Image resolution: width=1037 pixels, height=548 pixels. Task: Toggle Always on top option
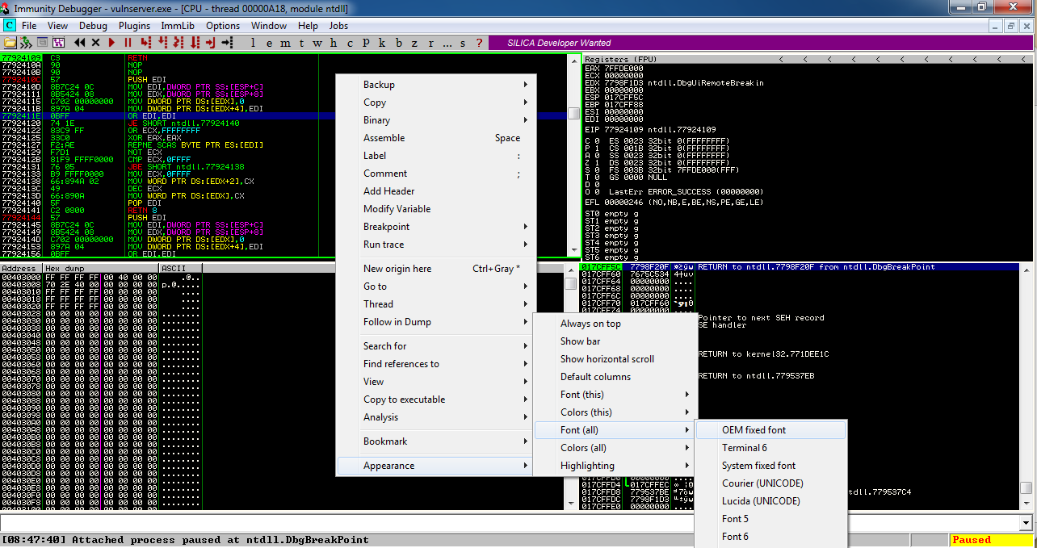pos(590,324)
